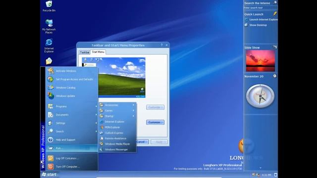
Task: Click the arrow button at taskbar right end
Action: (x=275, y=175)
